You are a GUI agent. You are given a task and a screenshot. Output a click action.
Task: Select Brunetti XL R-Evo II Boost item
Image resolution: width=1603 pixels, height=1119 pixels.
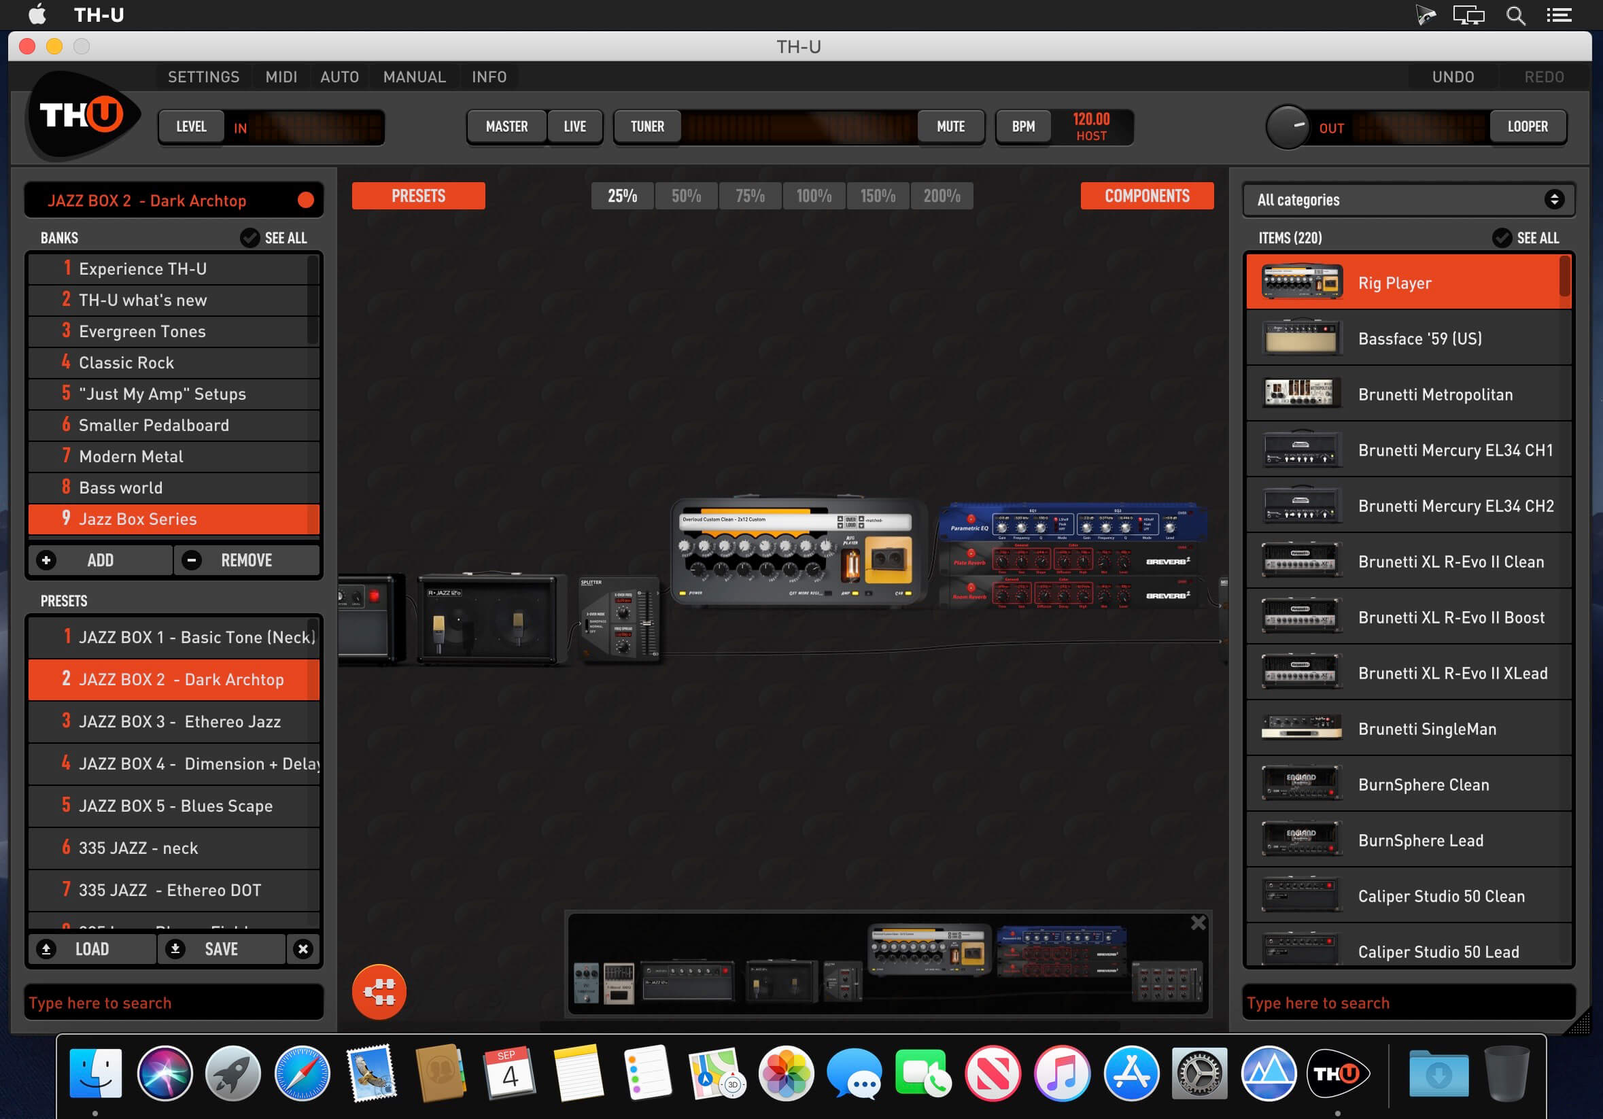click(1408, 617)
